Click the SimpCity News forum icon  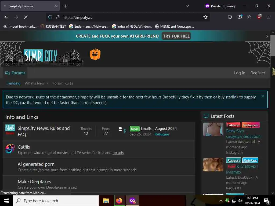tap(10, 130)
